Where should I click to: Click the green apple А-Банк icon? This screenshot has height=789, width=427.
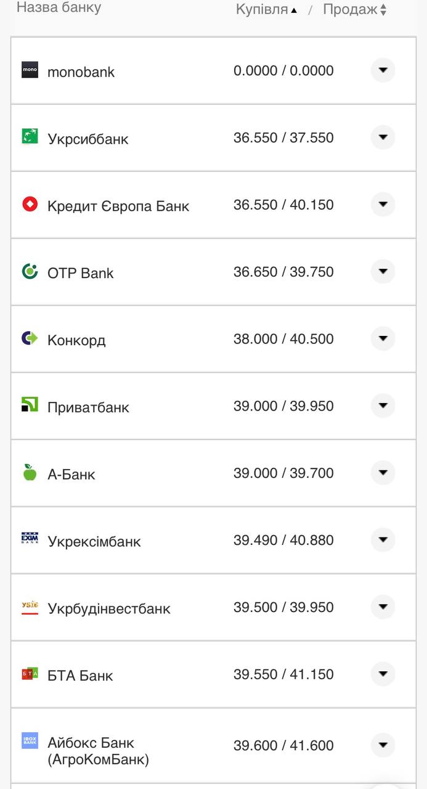point(29,473)
